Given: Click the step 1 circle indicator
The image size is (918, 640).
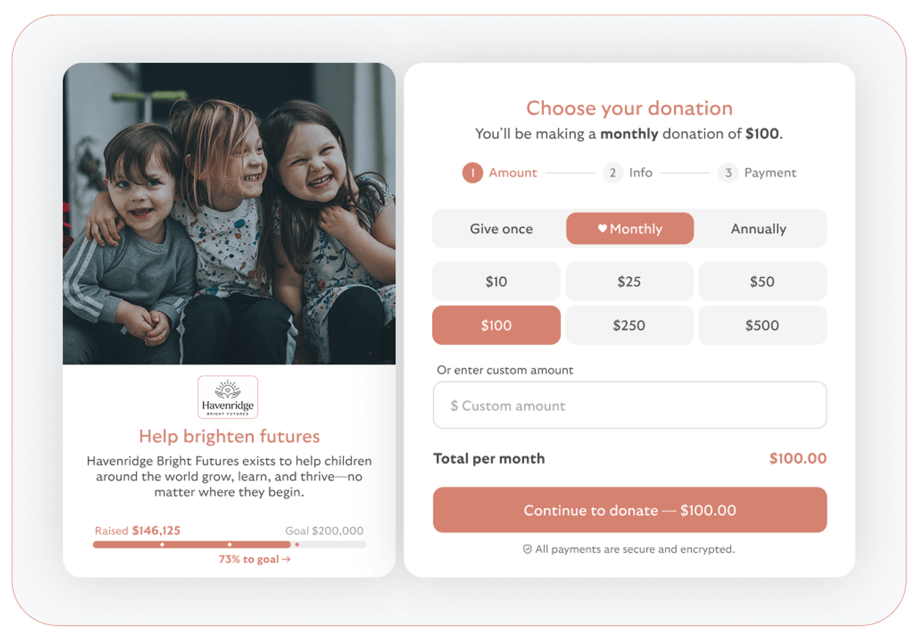Looking at the screenshot, I should click(x=472, y=173).
